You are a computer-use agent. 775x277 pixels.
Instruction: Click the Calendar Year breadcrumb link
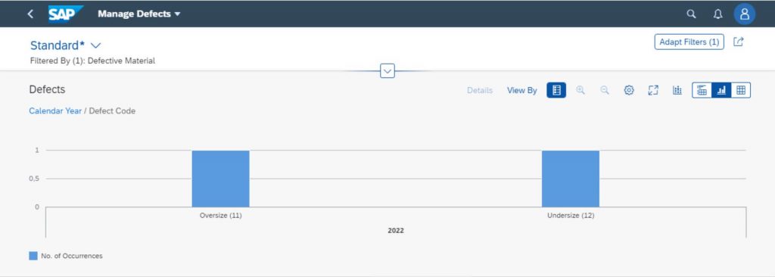(x=55, y=110)
